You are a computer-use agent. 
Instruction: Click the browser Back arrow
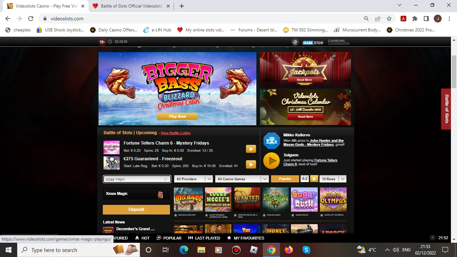(x=8, y=19)
